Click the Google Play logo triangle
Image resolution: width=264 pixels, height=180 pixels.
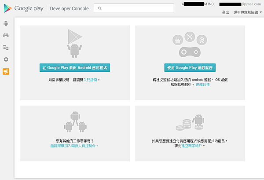click(x=8, y=8)
